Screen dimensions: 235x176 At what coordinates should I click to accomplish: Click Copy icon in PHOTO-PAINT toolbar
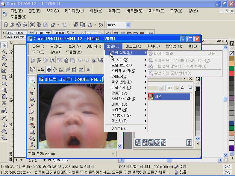[66, 60]
